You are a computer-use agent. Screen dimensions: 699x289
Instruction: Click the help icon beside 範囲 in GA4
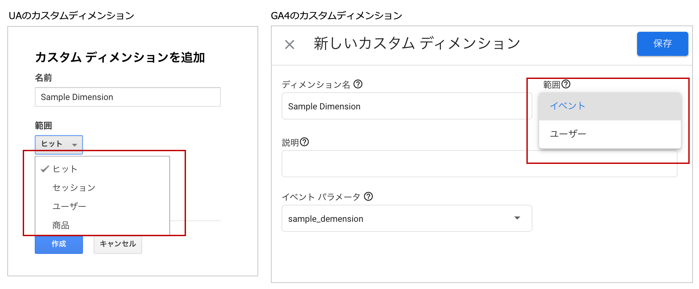click(567, 84)
